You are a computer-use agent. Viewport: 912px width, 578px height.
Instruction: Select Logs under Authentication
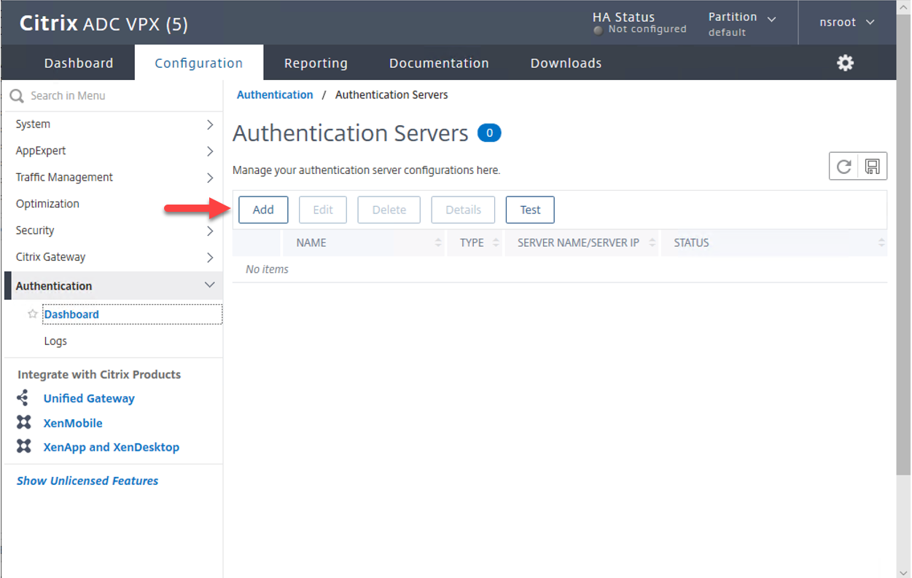[x=55, y=341]
